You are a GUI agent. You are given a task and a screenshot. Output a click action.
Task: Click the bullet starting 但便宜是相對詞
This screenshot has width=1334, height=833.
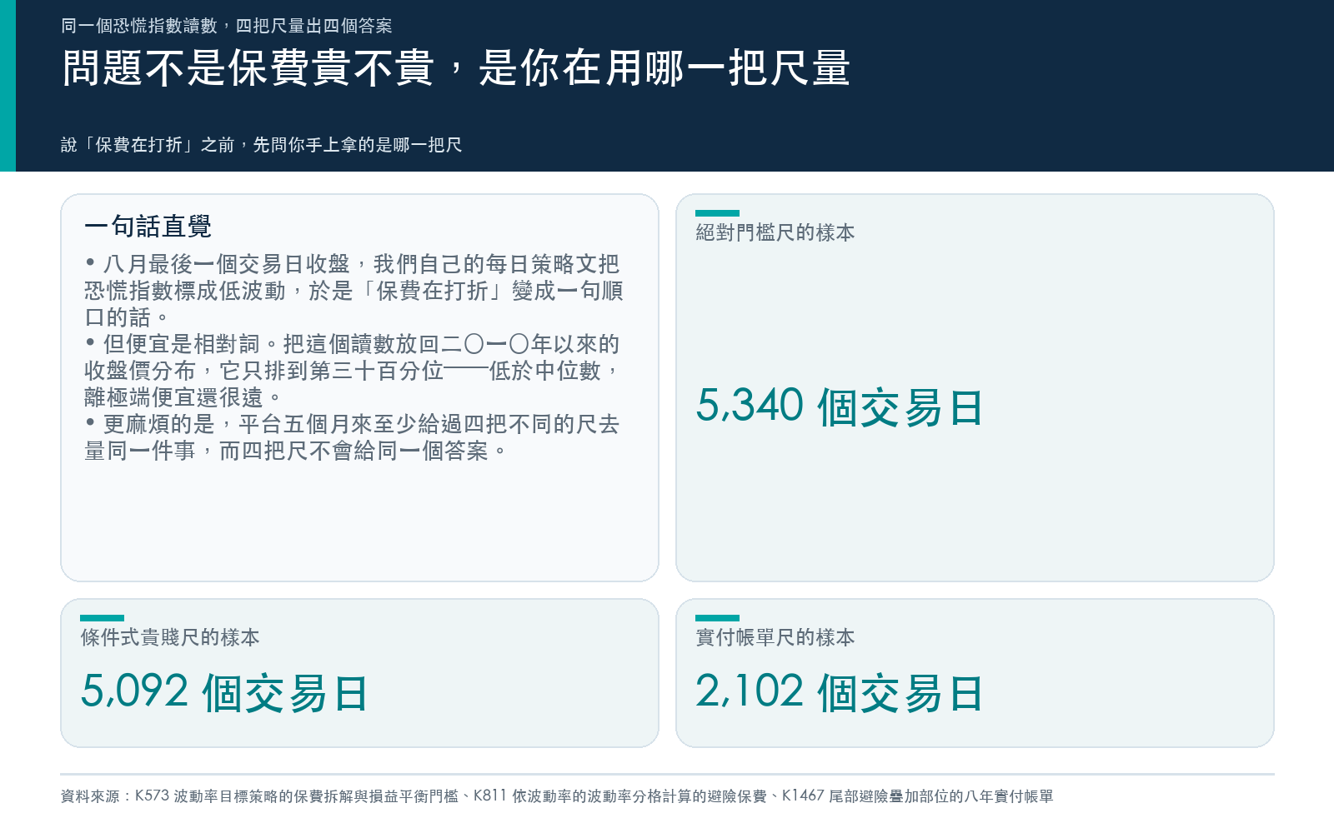tap(354, 371)
